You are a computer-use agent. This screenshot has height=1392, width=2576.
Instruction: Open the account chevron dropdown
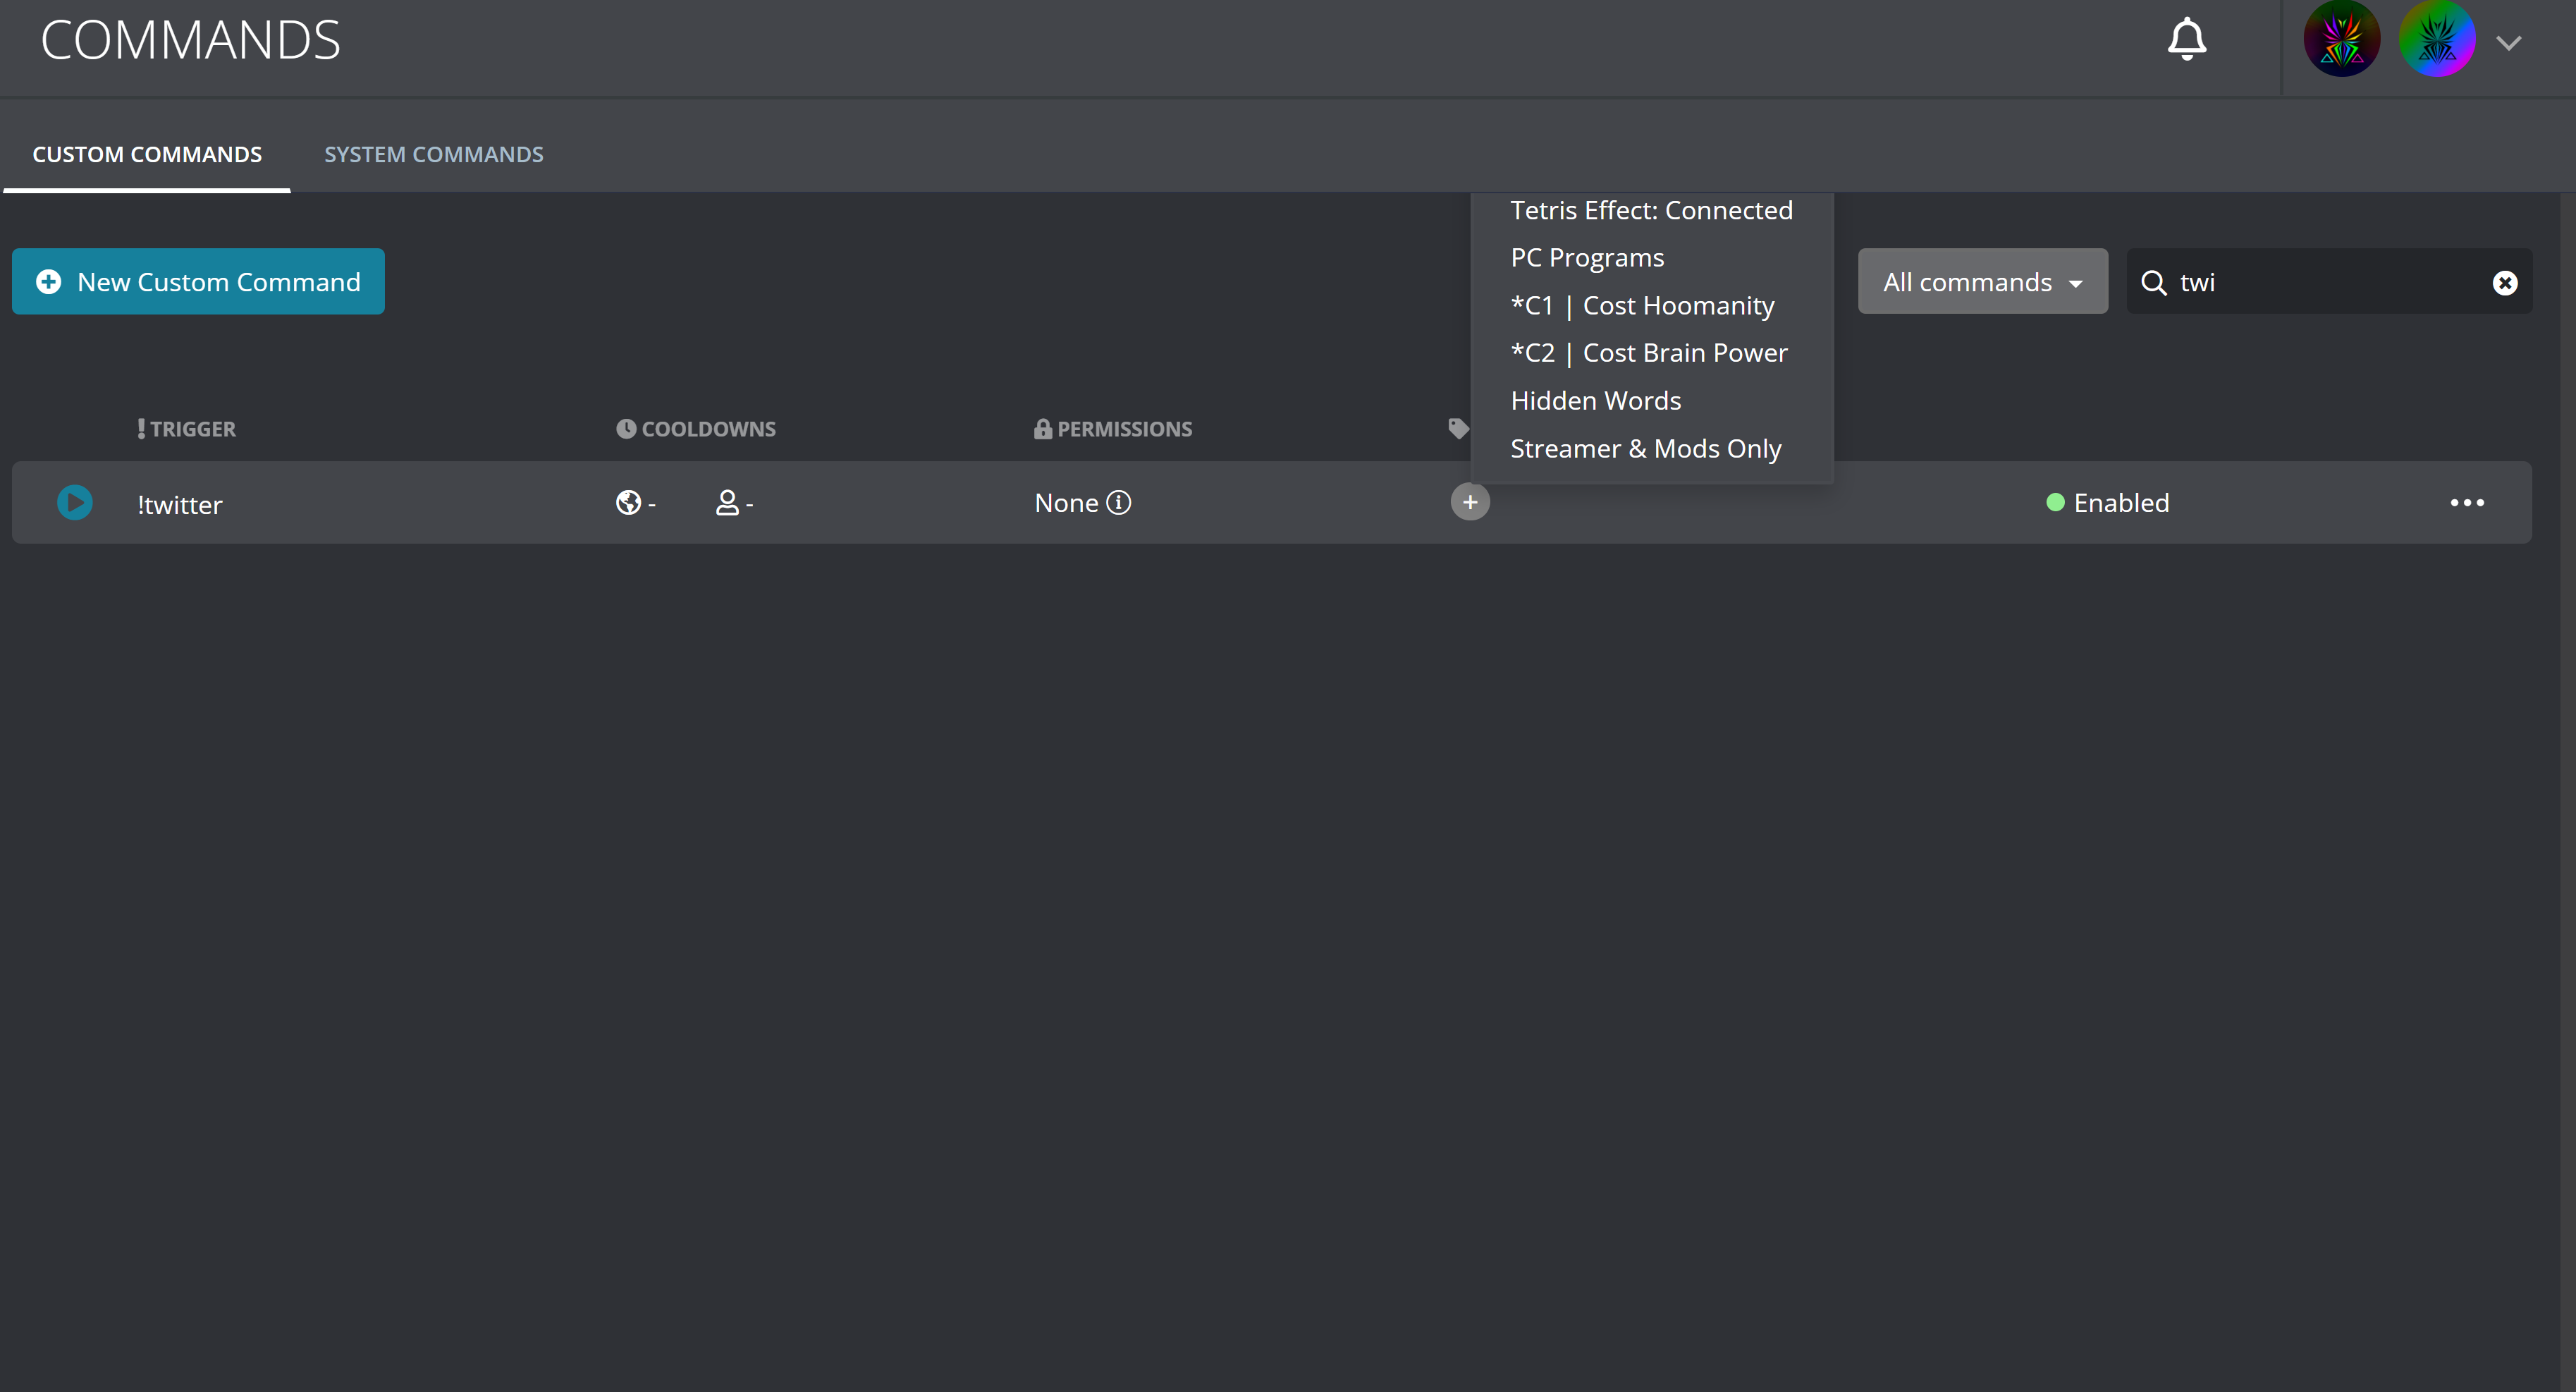click(x=2510, y=42)
